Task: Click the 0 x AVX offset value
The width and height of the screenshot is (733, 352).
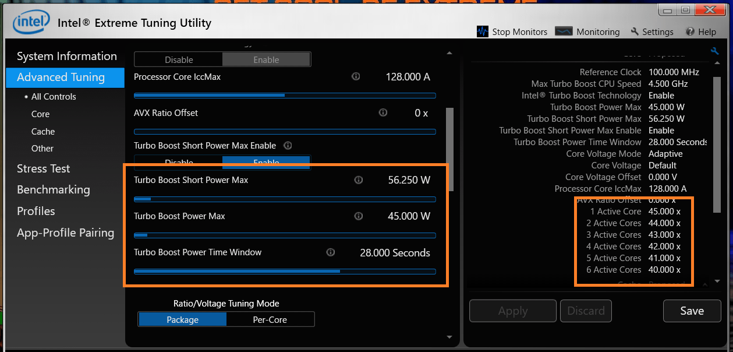Action: coord(422,113)
